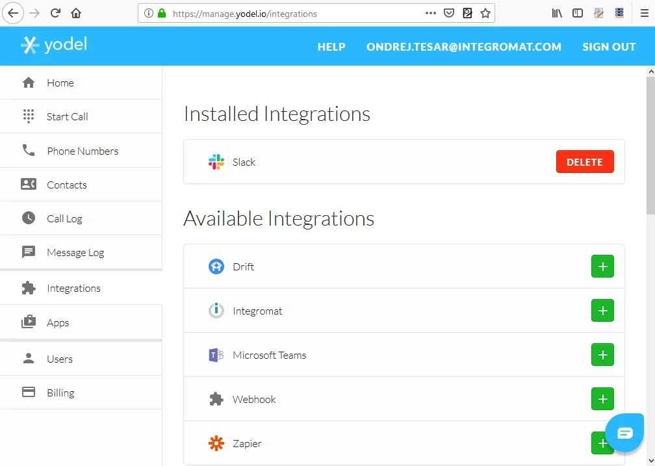
Task: Click the Billing credit card icon
Action: point(29,392)
